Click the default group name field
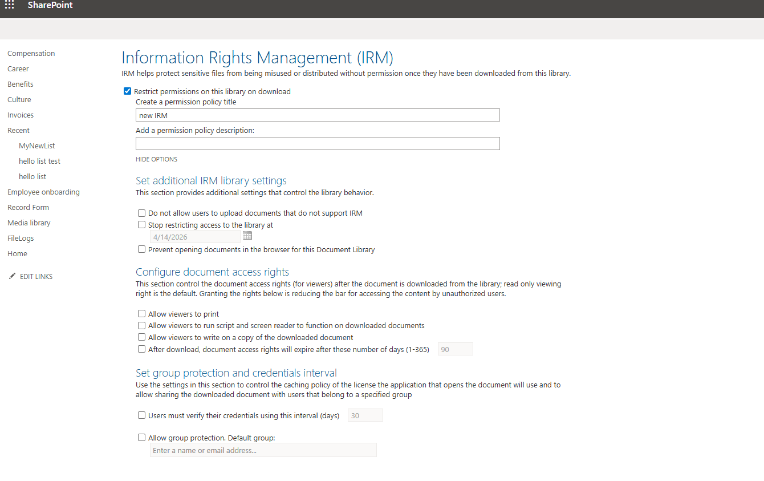Image resolution: width=764 pixels, height=481 pixels. [x=263, y=450]
